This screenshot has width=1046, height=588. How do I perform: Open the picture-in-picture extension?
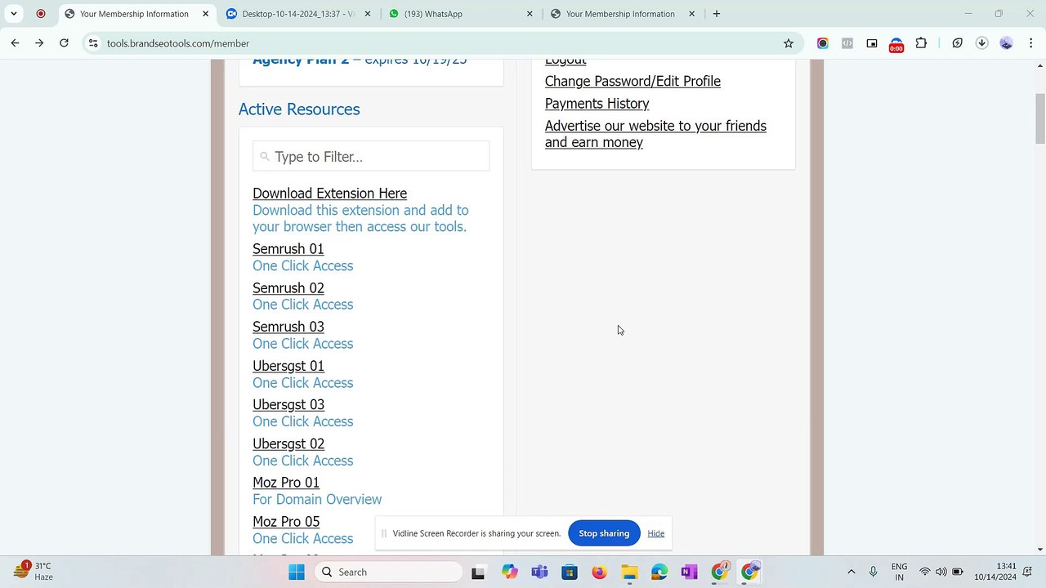coord(872,43)
